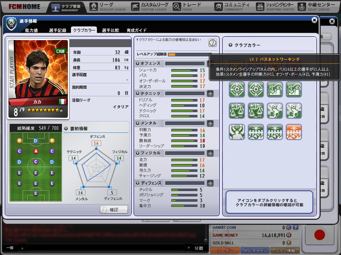341x255 pixels.
Task: Click the Game Money G coin icon
Action: coord(289,235)
